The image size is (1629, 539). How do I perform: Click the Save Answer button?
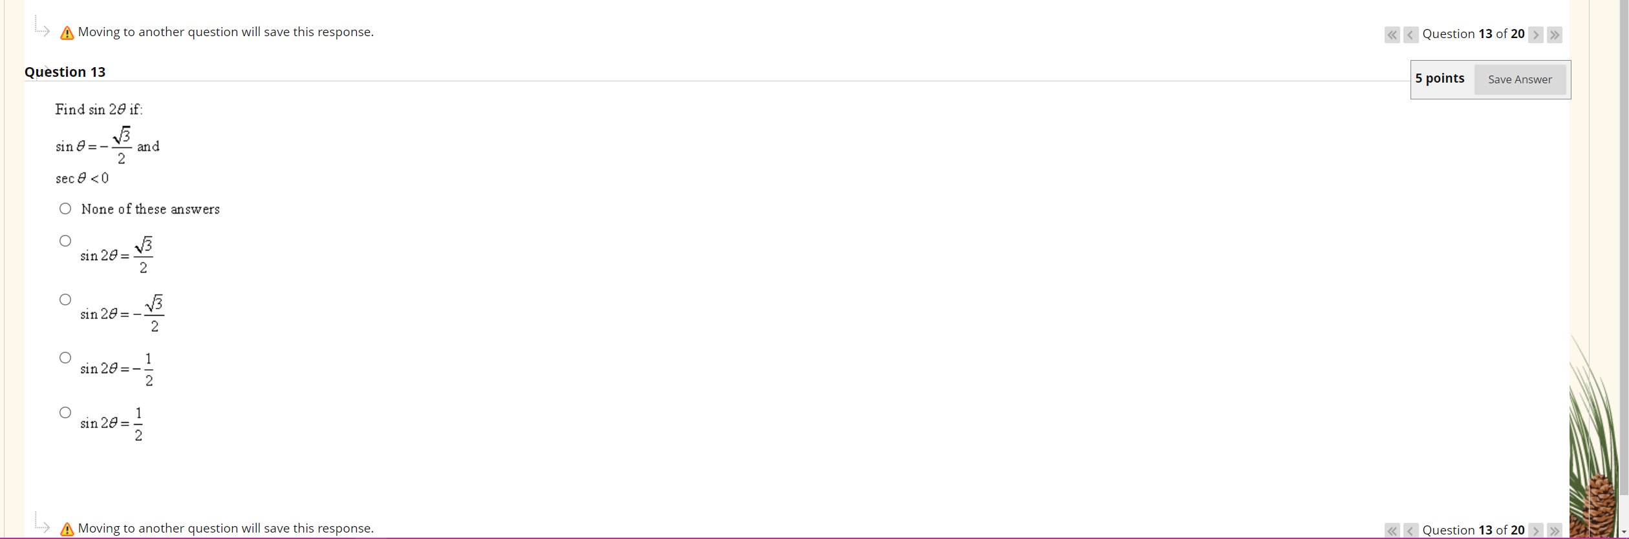click(x=1520, y=79)
